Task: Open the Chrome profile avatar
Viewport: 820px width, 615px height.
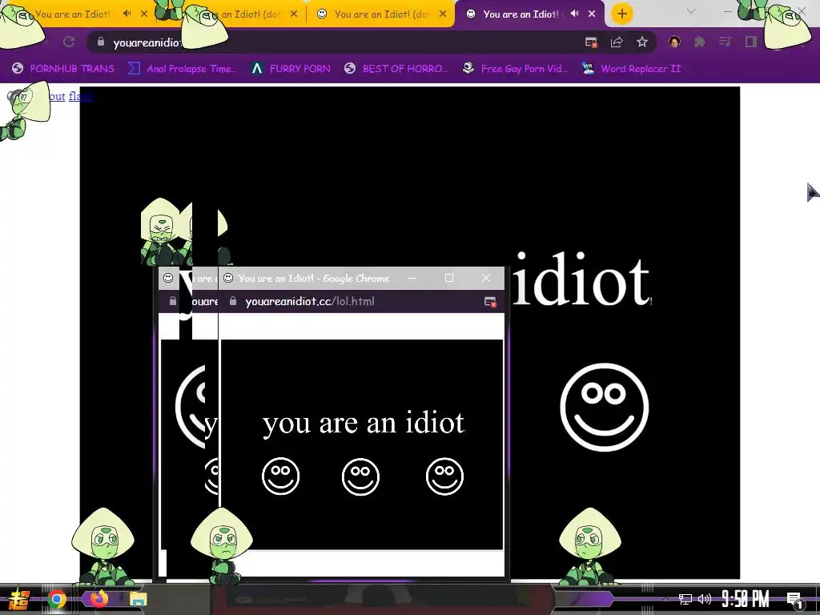Action: tap(674, 42)
